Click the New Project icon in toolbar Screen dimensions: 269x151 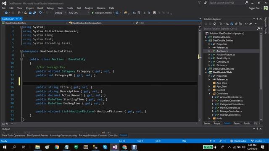click(x=19, y=13)
